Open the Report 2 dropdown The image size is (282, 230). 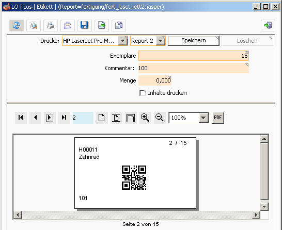coord(161,41)
